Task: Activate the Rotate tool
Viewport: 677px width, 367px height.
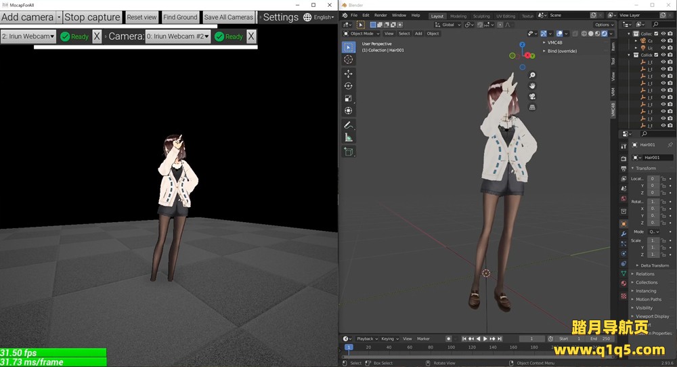Action: point(348,86)
